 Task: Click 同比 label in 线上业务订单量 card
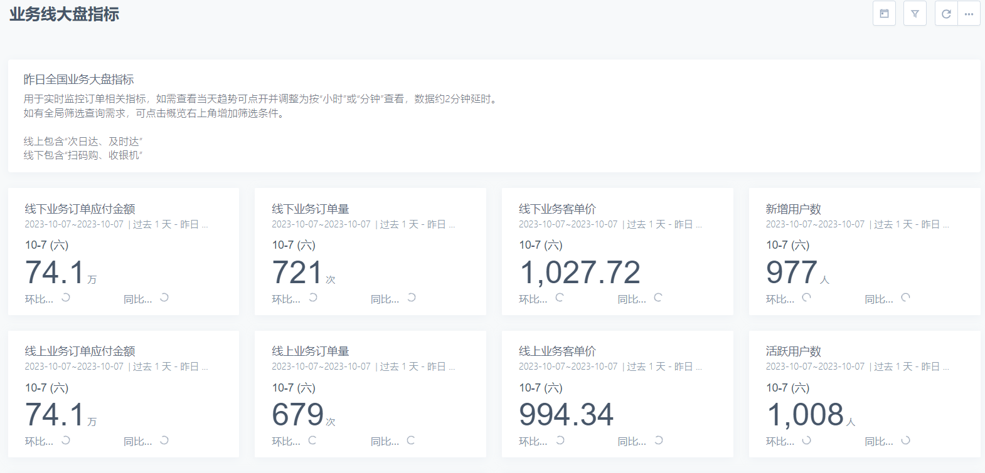coord(385,442)
